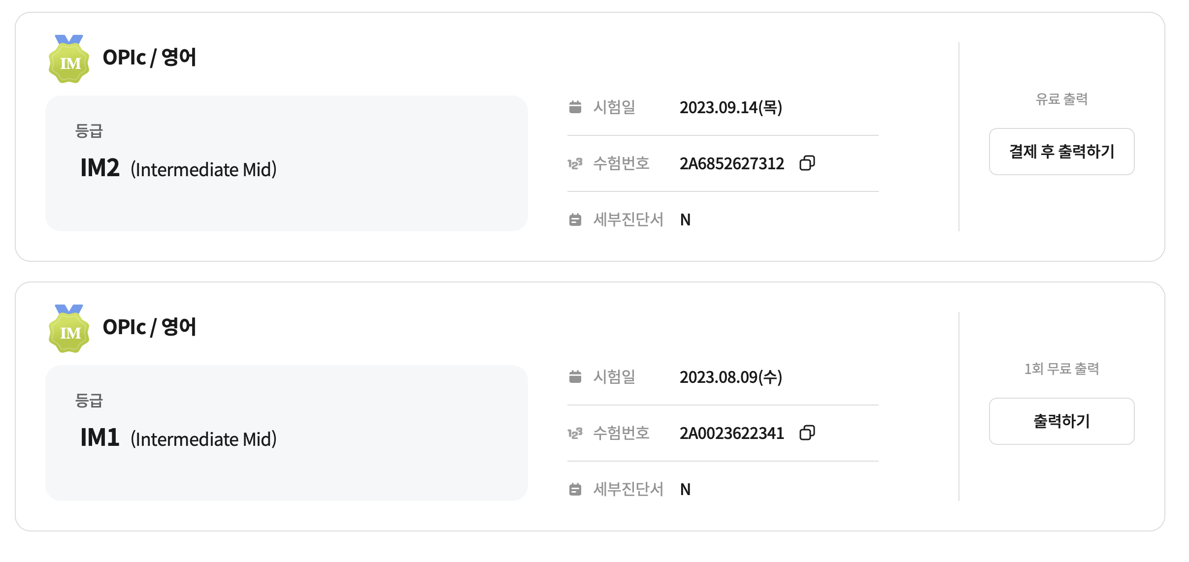Click the OPIc / 영어 title of the IM2 card
This screenshot has height=562, width=1189.
(x=149, y=58)
